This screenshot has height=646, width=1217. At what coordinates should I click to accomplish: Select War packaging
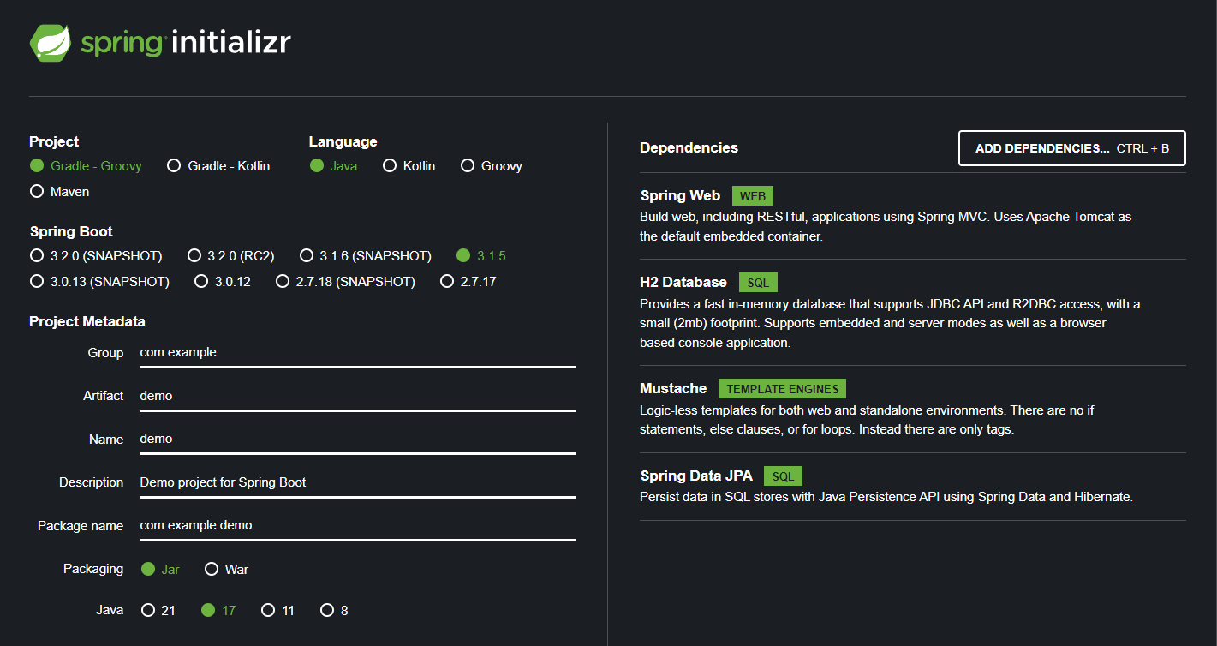pyautogui.click(x=227, y=570)
